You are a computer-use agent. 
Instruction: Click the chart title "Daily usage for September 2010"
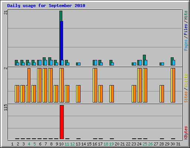coord(46,6)
